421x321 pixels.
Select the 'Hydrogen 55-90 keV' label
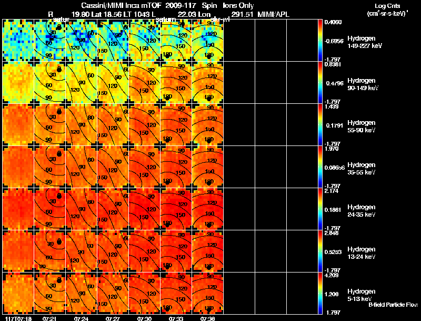362,127
